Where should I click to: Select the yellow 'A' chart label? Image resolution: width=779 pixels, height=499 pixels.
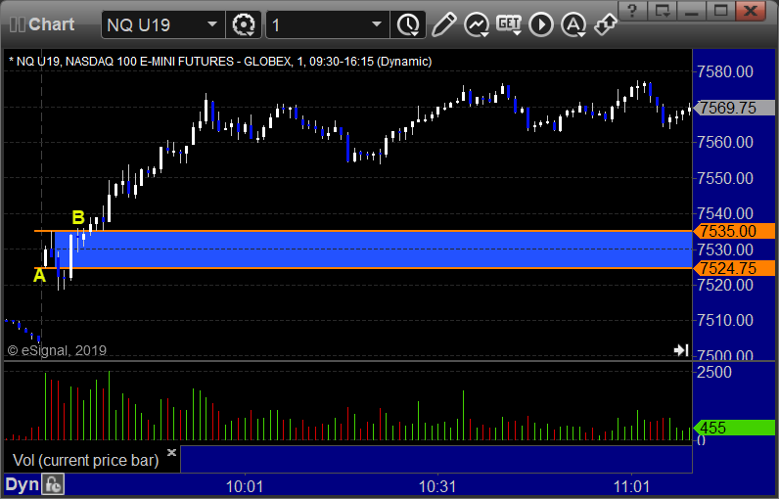click(40, 276)
